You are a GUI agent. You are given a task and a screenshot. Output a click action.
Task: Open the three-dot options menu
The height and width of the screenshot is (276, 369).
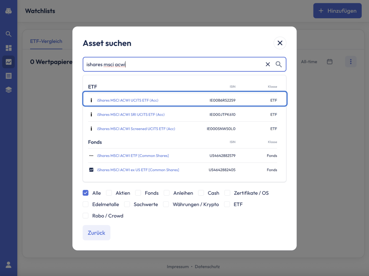(x=351, y=62)
